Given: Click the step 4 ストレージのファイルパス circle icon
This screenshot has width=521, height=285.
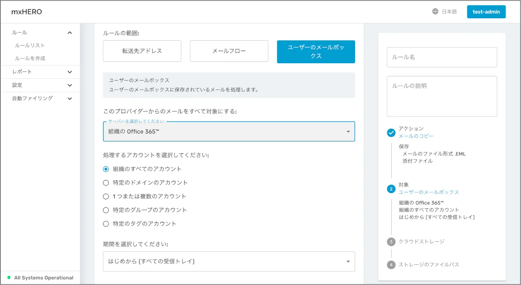Looking at the screenshot, I should coord(391,265).
